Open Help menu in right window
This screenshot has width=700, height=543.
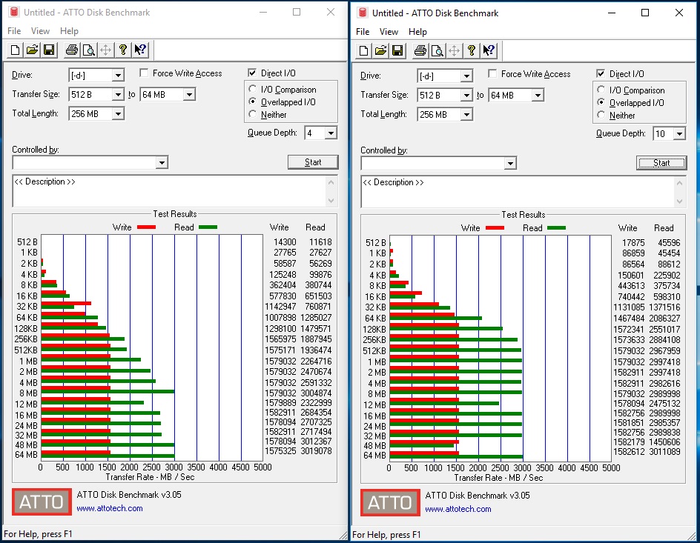tap(418, 32)
